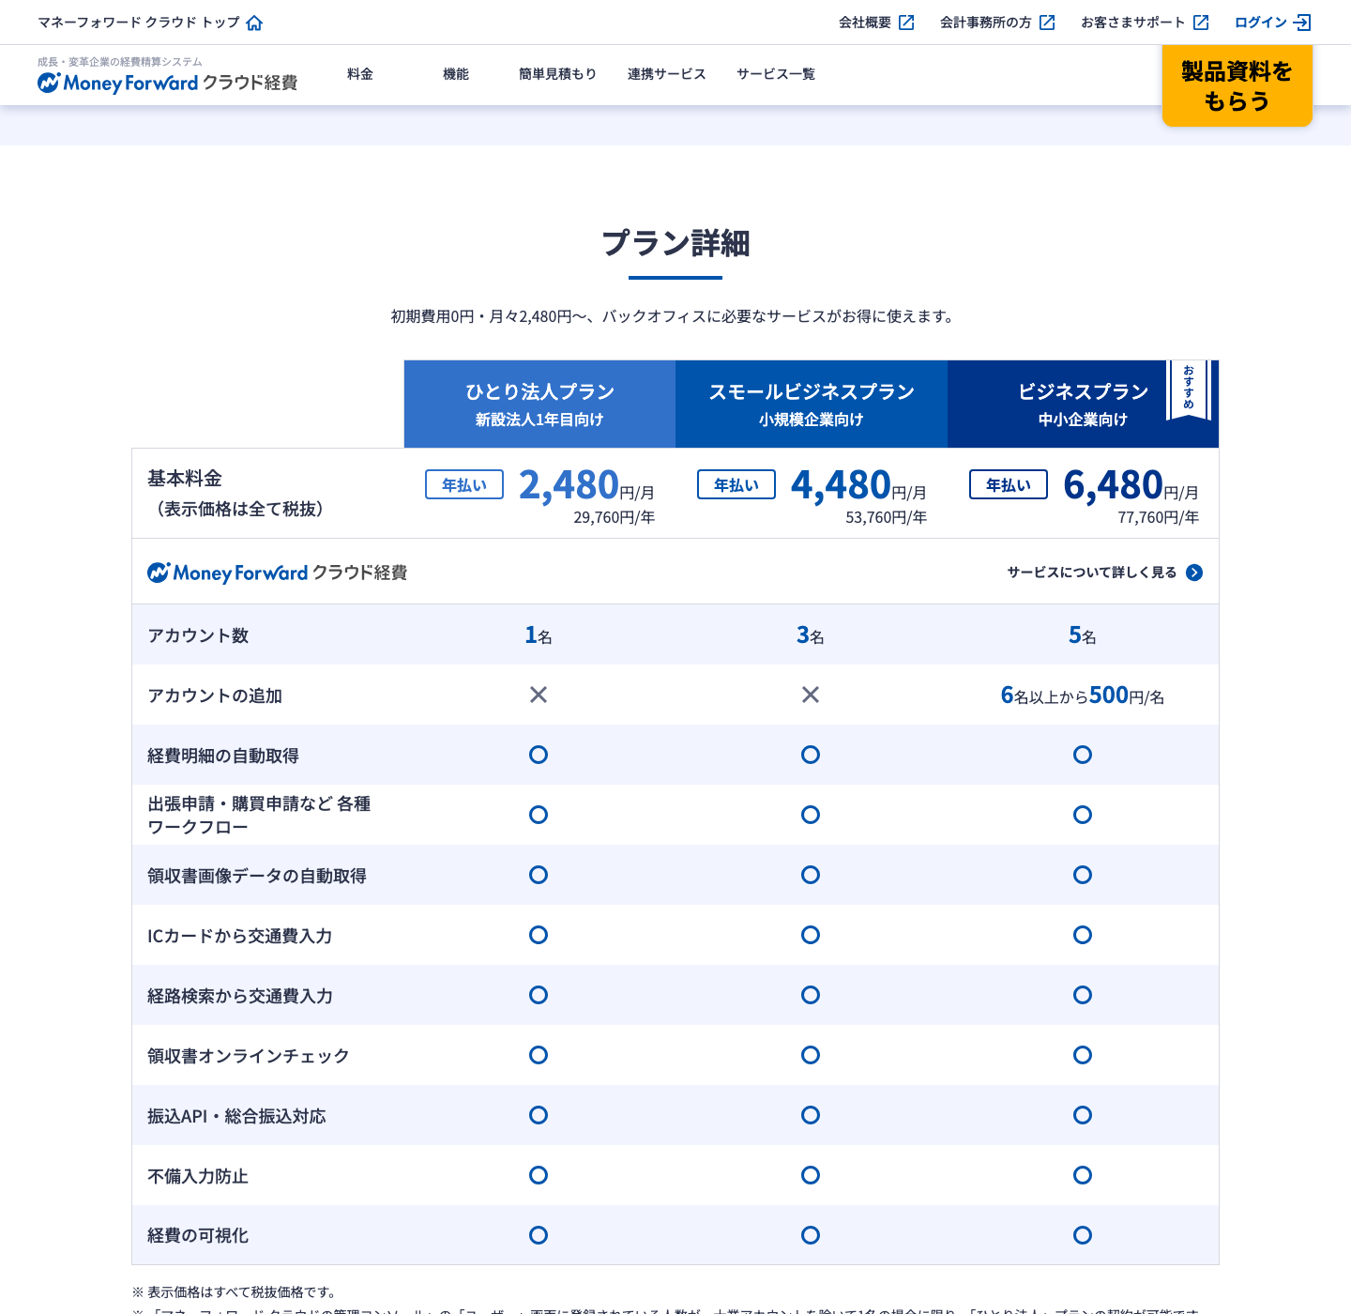Click the ログイン link
Image resolution: width=1351 pixels, height=1314 pixels.
(x=1272, y=23)
